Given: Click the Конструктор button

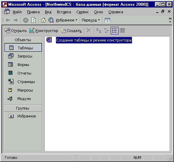Looking at the screenshot, I should point(44,31).
